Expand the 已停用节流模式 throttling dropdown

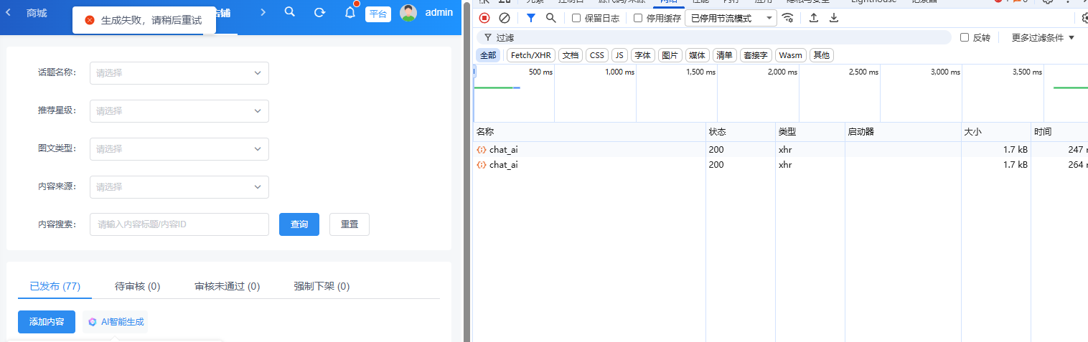[x=731, y=19]
